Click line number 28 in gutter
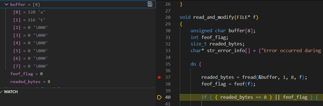Image resolution: width=323 pixels, height=106 pixels. pos(168,17)
